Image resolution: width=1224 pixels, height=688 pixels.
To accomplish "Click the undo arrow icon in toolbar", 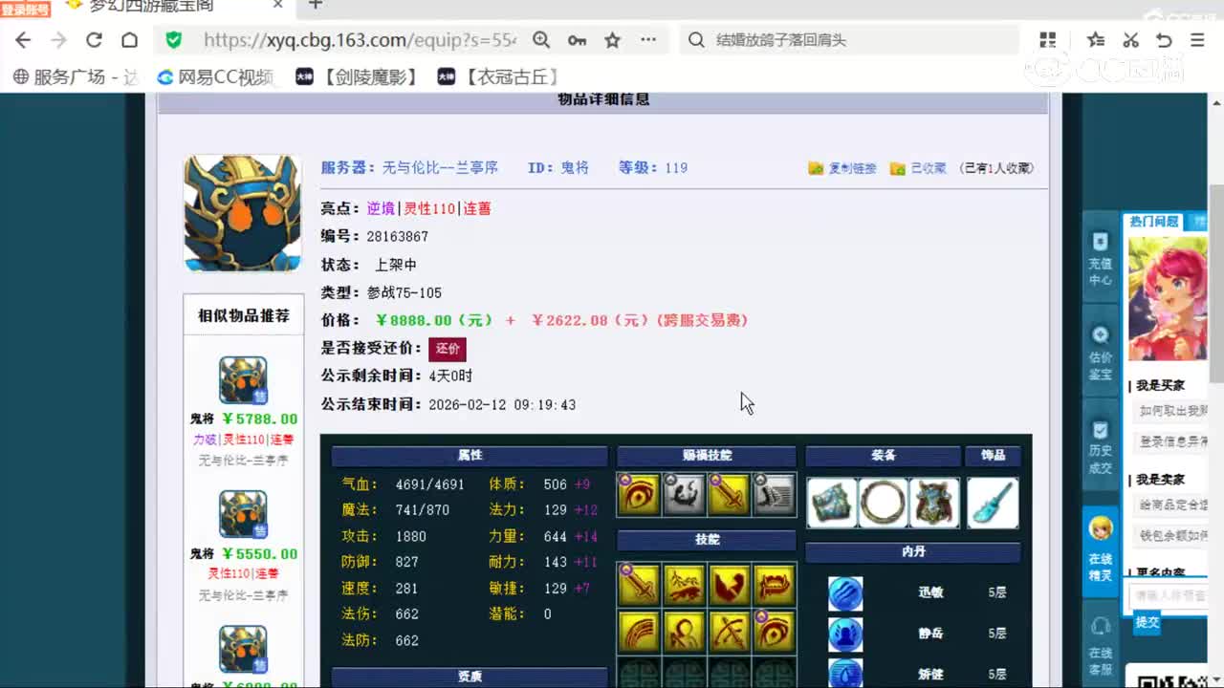I will click(x=1164, y=40).
